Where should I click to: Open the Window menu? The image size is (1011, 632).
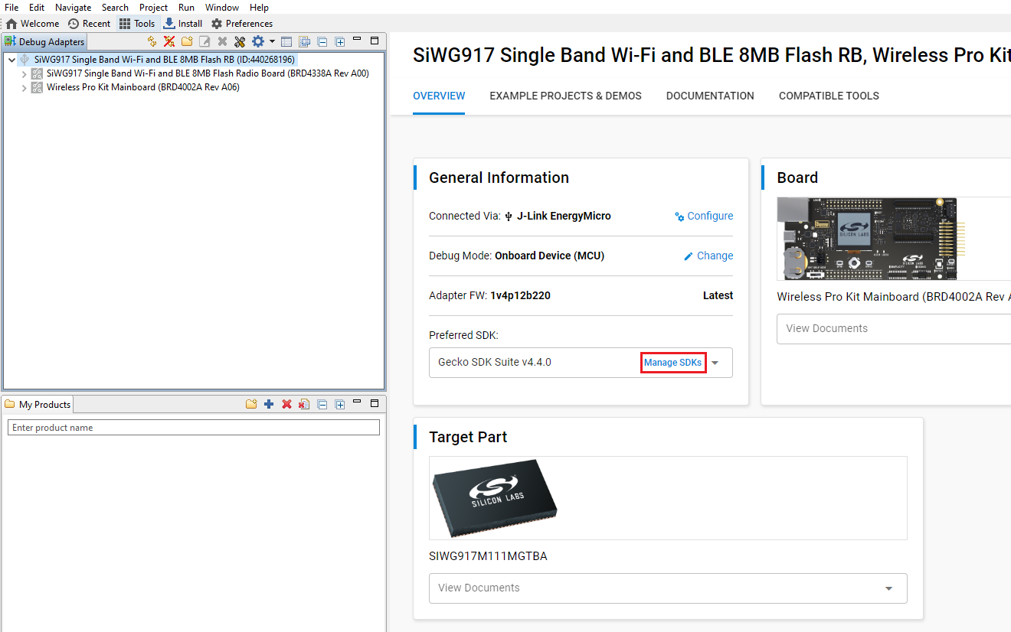[x=222, y=7]
